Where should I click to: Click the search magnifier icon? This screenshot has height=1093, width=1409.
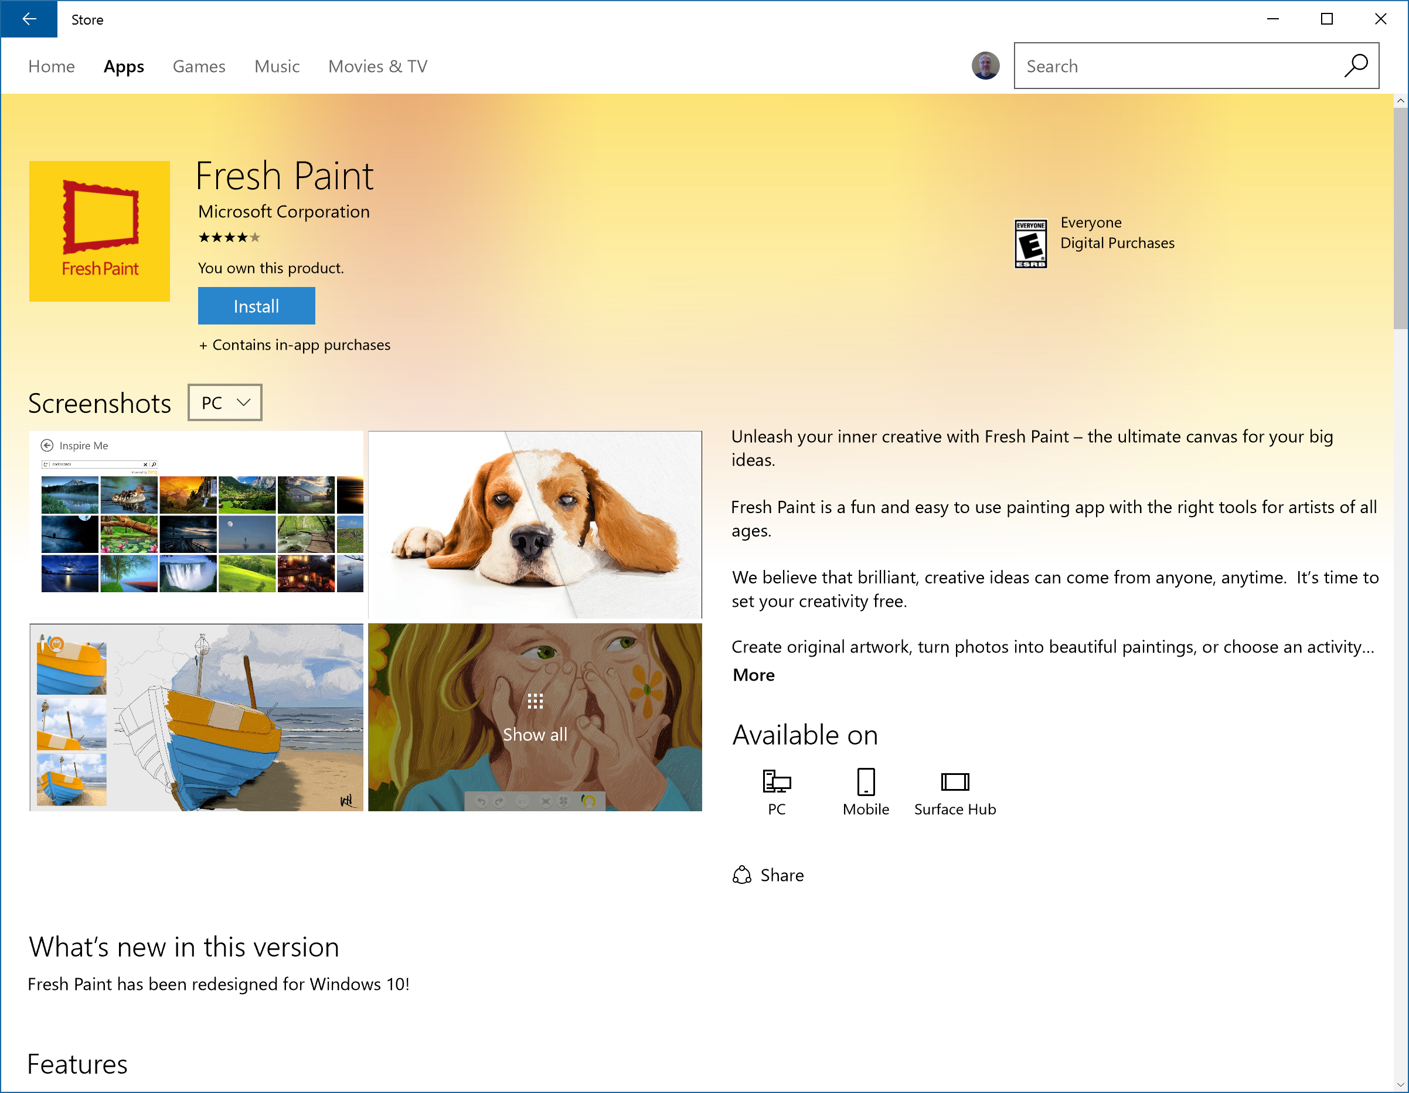[1356, 66]
